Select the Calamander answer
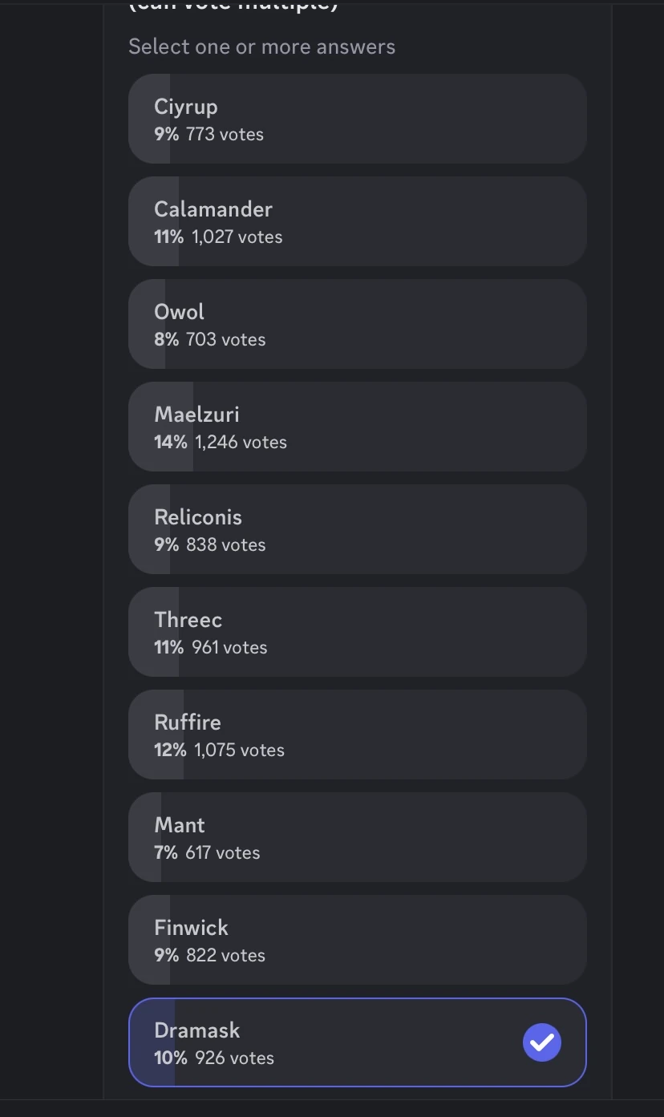 (x=357, y=221)
